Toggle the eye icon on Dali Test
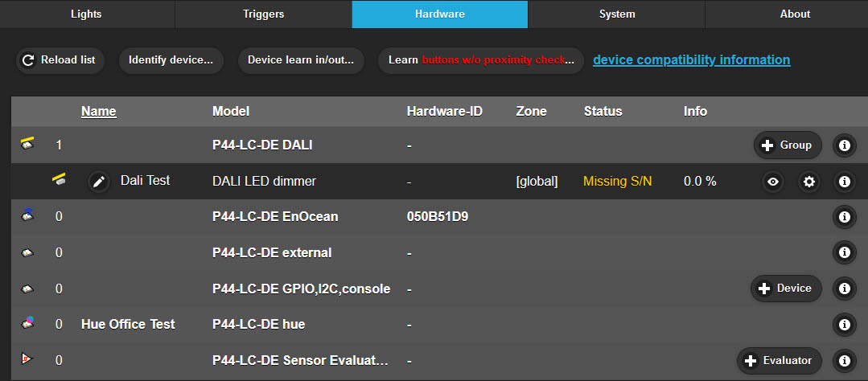868x381 pixels. 773,182
